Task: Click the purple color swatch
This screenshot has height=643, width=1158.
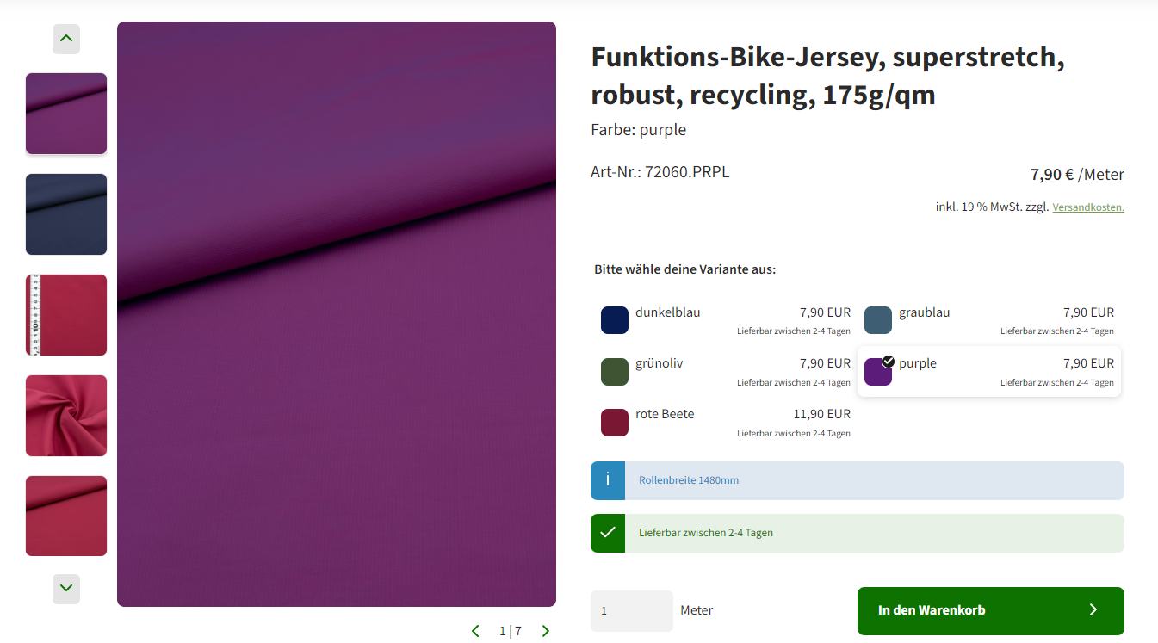Action: coord(878,372)
